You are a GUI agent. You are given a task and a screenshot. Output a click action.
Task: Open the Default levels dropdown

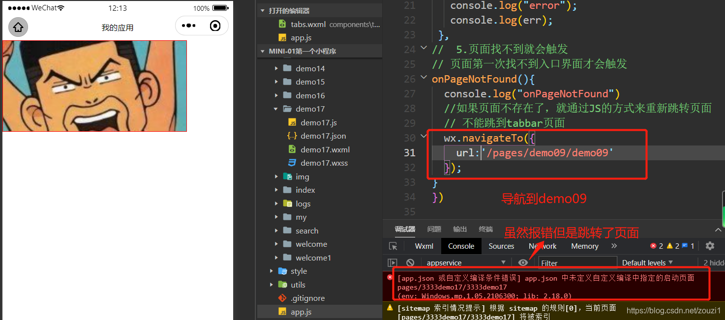(647, 263)
